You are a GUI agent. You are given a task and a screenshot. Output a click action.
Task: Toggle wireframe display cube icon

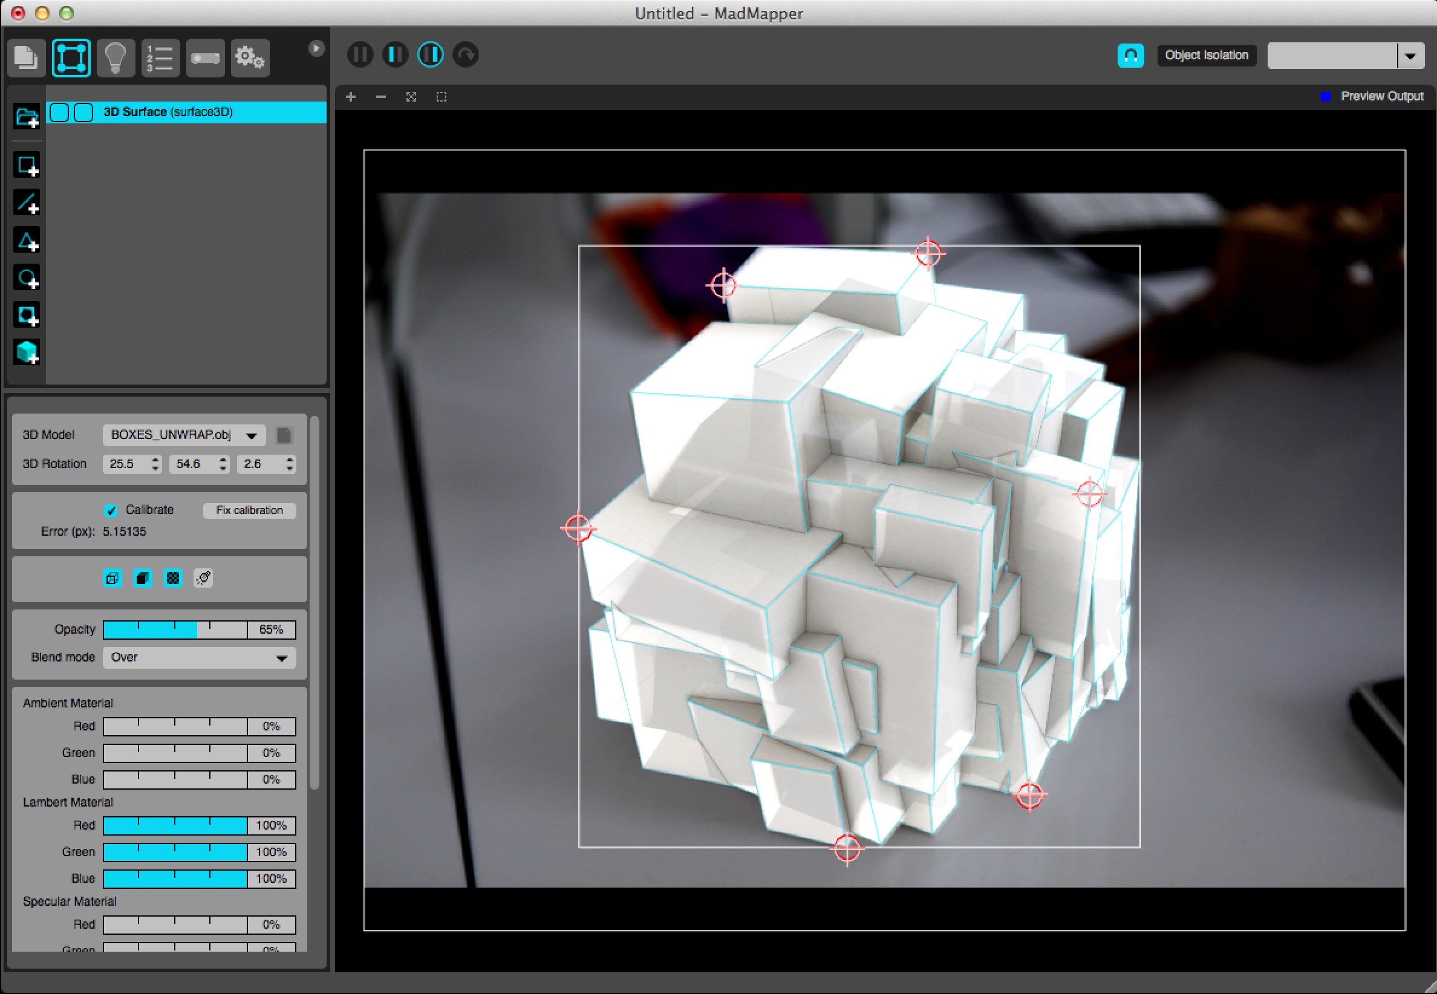click(112, 579)
